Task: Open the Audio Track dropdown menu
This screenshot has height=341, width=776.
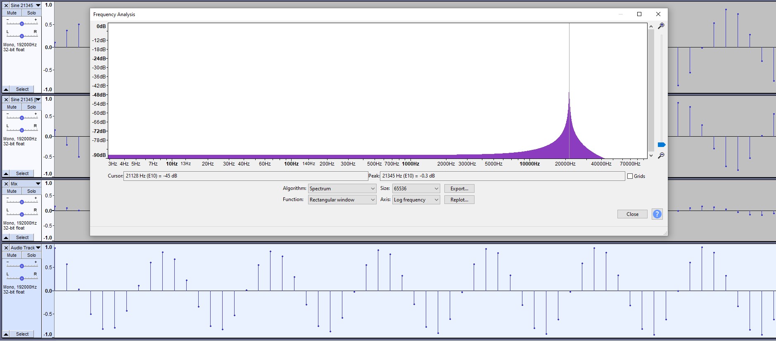Action: coord(25,248)
